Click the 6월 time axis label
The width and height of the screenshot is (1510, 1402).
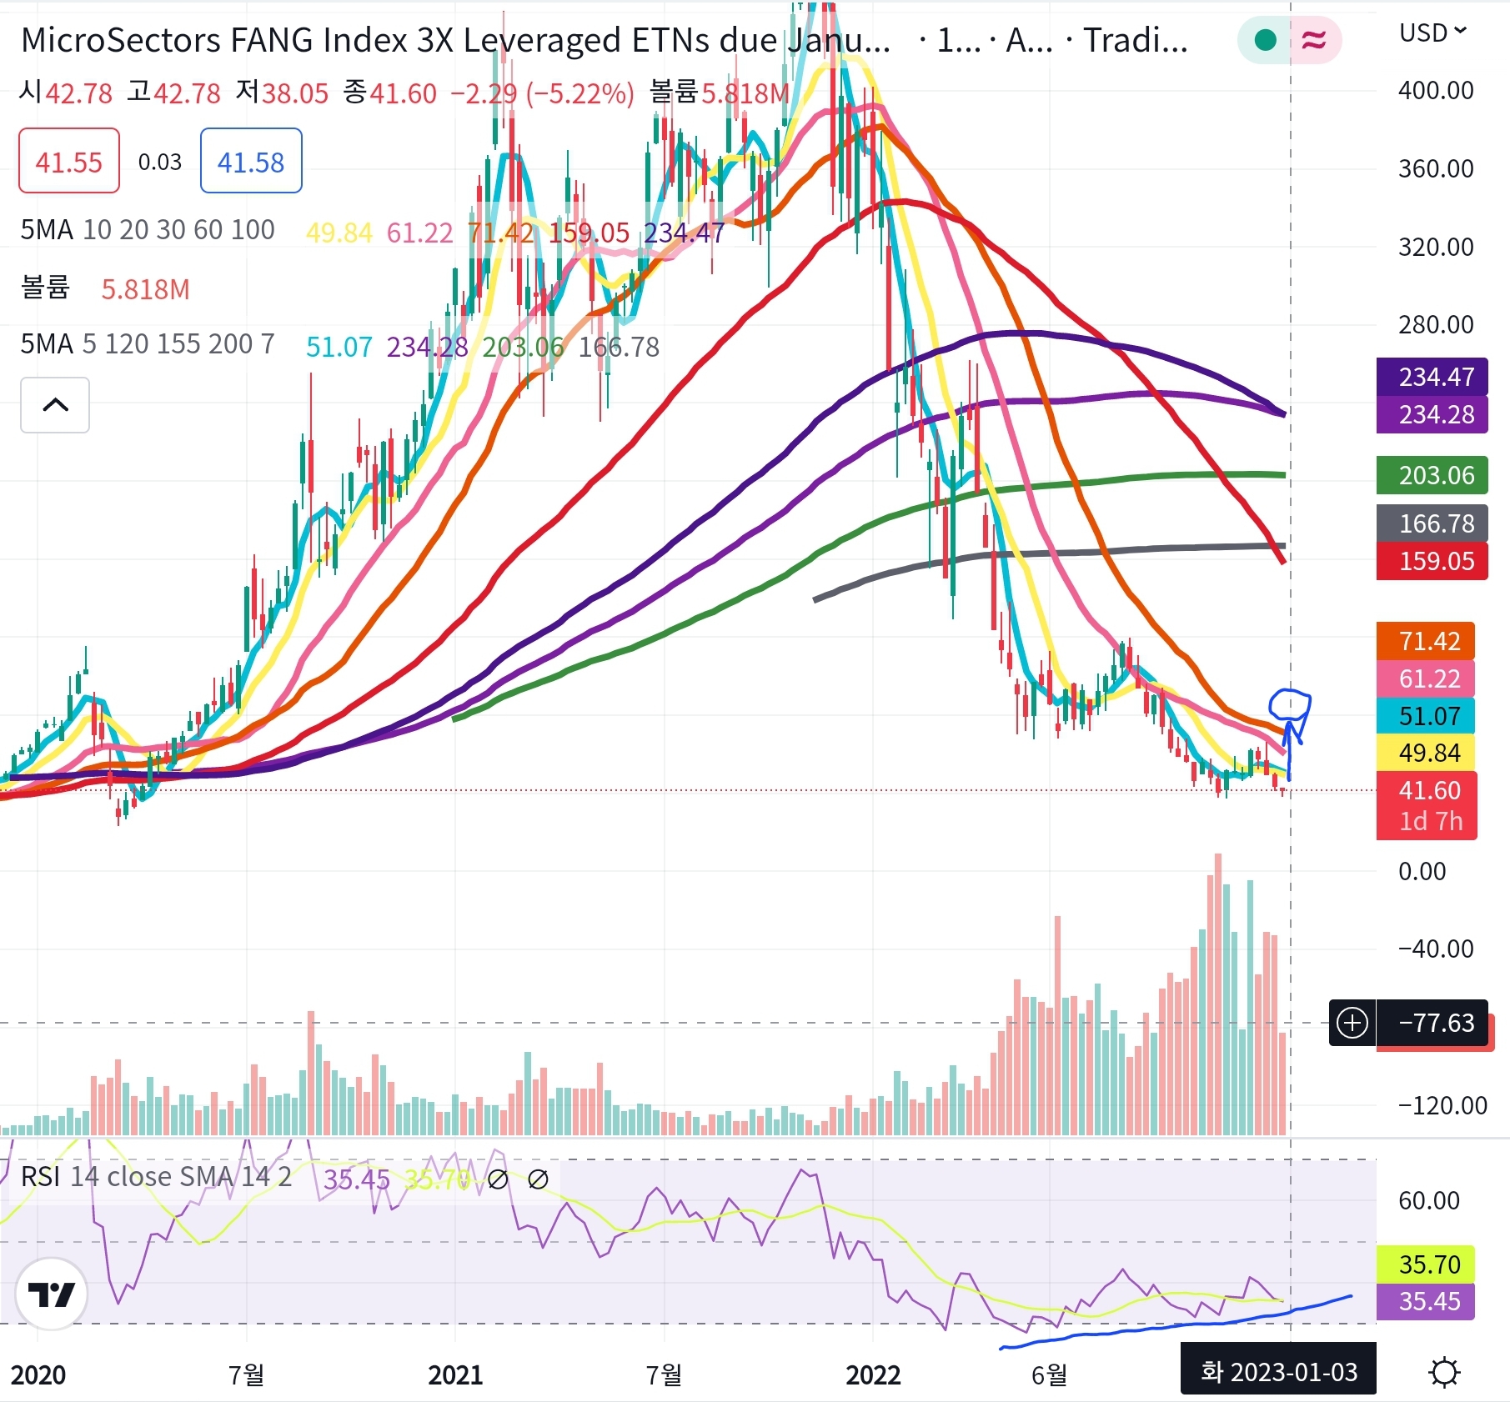(x=1049, y=1374)
